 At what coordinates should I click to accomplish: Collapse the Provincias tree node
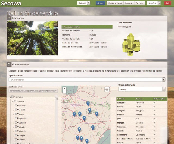[10, 97]
